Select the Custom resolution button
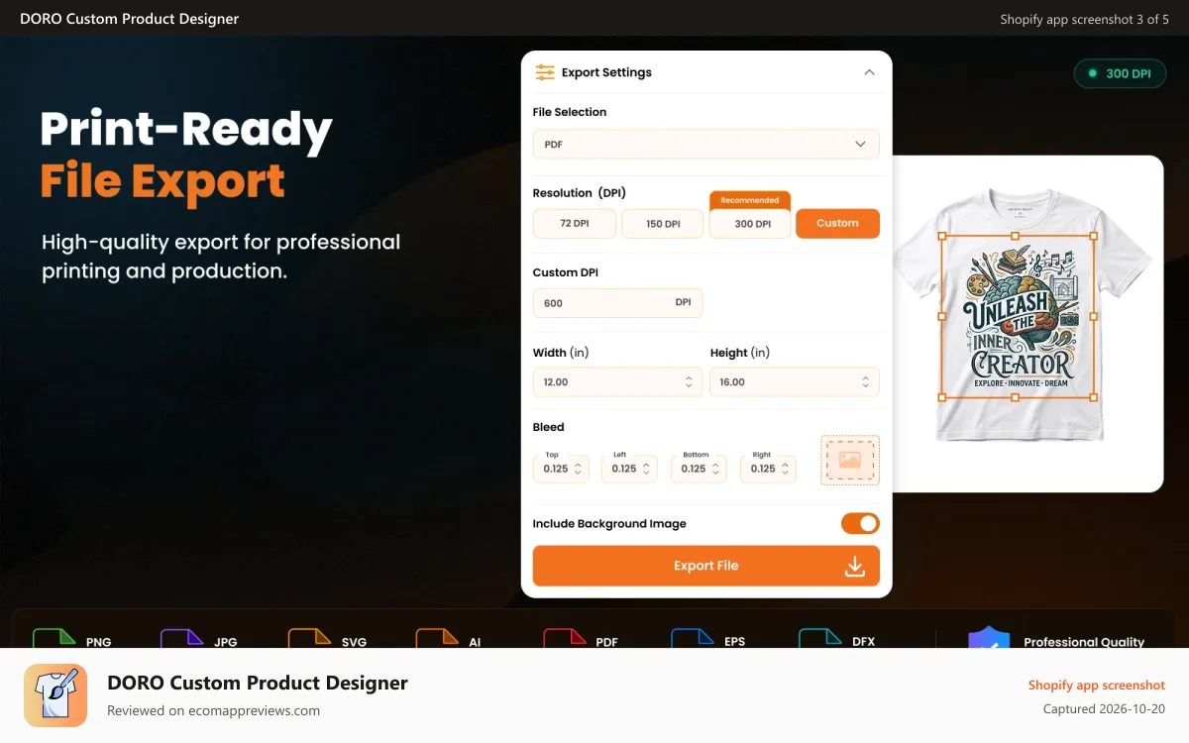This screenshot has height=743, width=1189. click(837, 224)
